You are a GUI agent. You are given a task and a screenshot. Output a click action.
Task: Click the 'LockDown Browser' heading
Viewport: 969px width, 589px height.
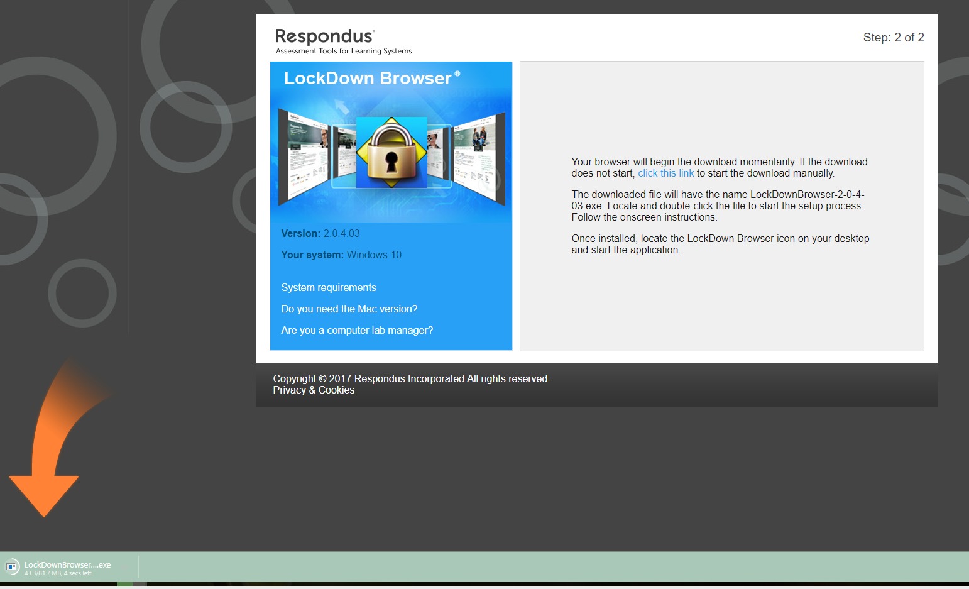(x=372, y=78)
